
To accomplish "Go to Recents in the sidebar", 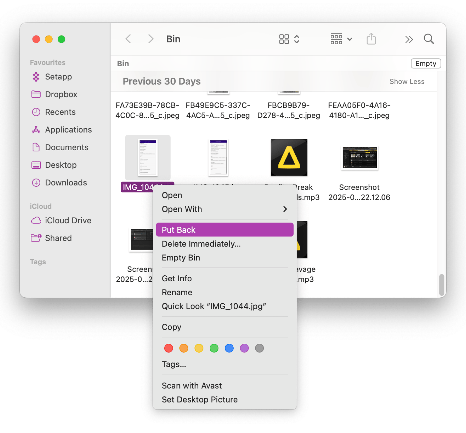I will pyautogui.click(x=60, y=112).
